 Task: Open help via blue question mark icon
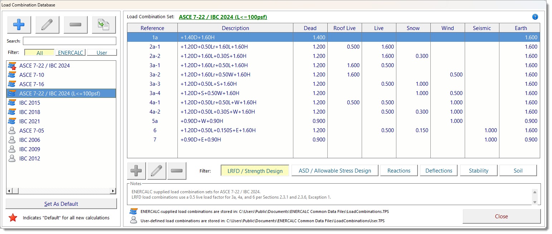point(535,17)
